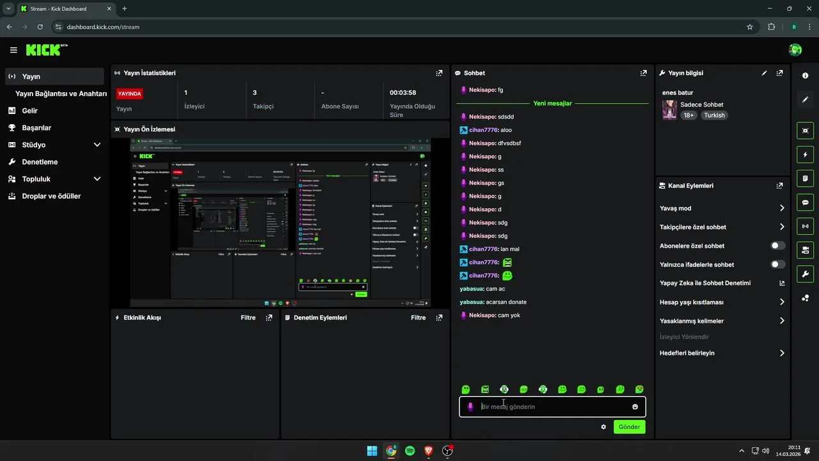
Task: Open a new browser tab
Action: [x=124, y=9]
